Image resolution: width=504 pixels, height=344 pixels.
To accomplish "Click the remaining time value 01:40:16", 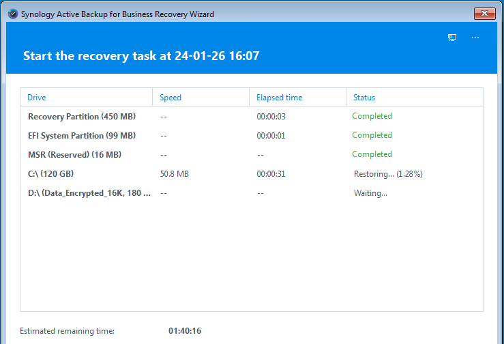I will click(185, 331).
